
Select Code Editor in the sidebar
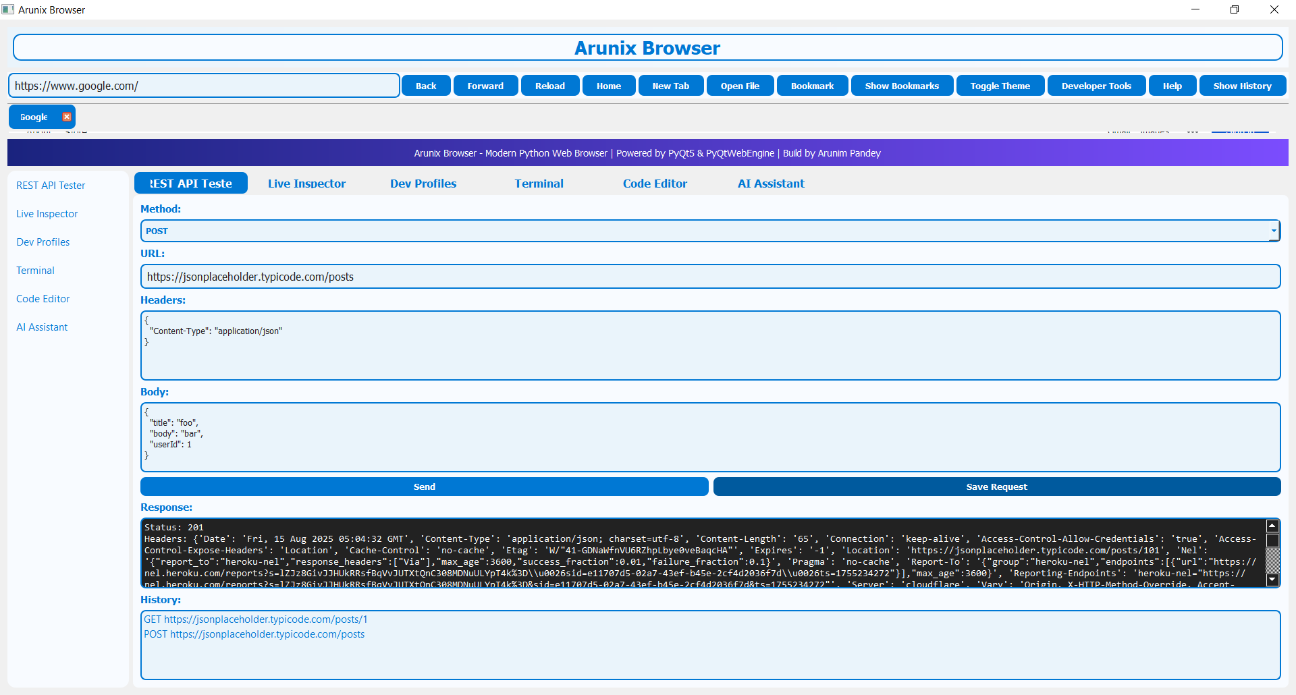point(43,298)
